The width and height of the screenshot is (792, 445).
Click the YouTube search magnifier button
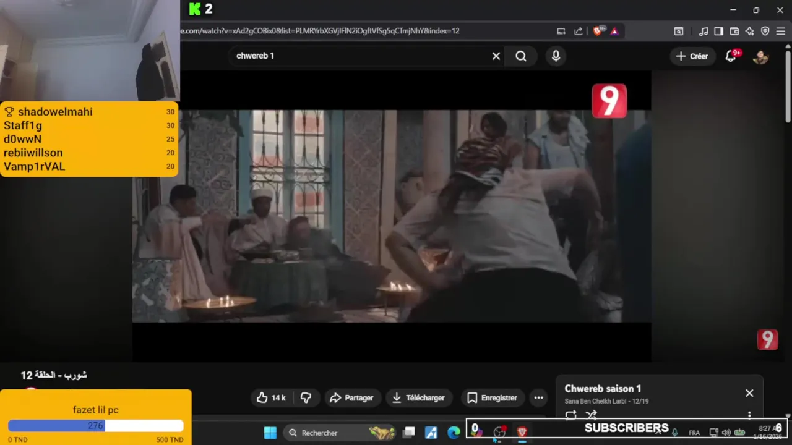coord(521,56)
